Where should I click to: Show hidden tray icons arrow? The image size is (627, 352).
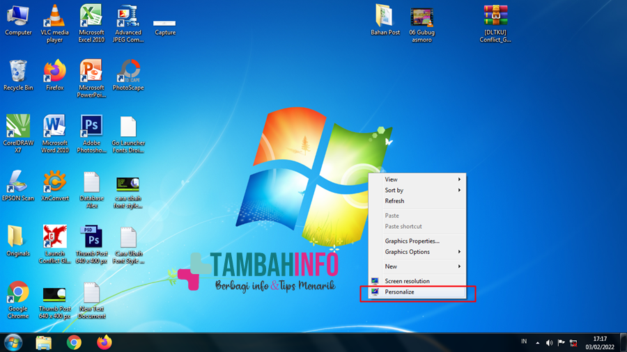[537, 343]
